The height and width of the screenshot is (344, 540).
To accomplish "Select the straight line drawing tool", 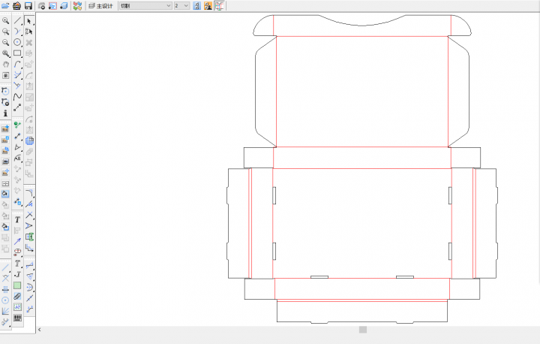I will [x=17, y=21].
